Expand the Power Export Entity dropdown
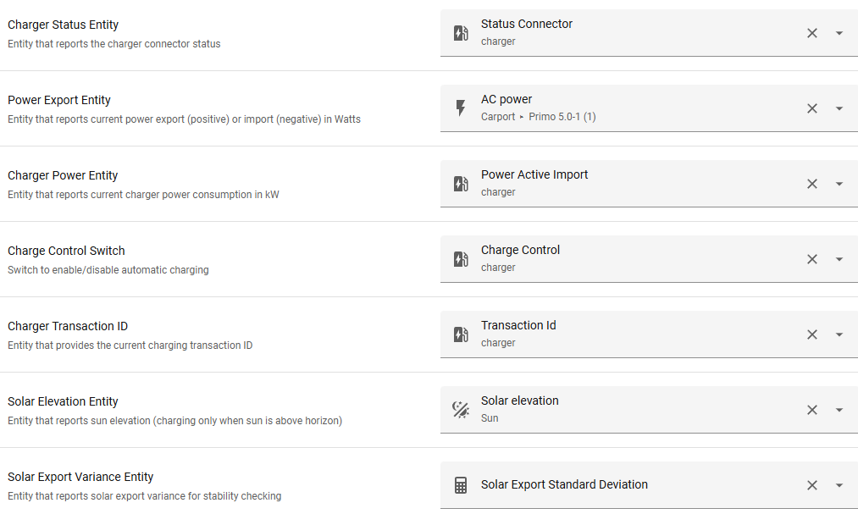 click(839, 108)
